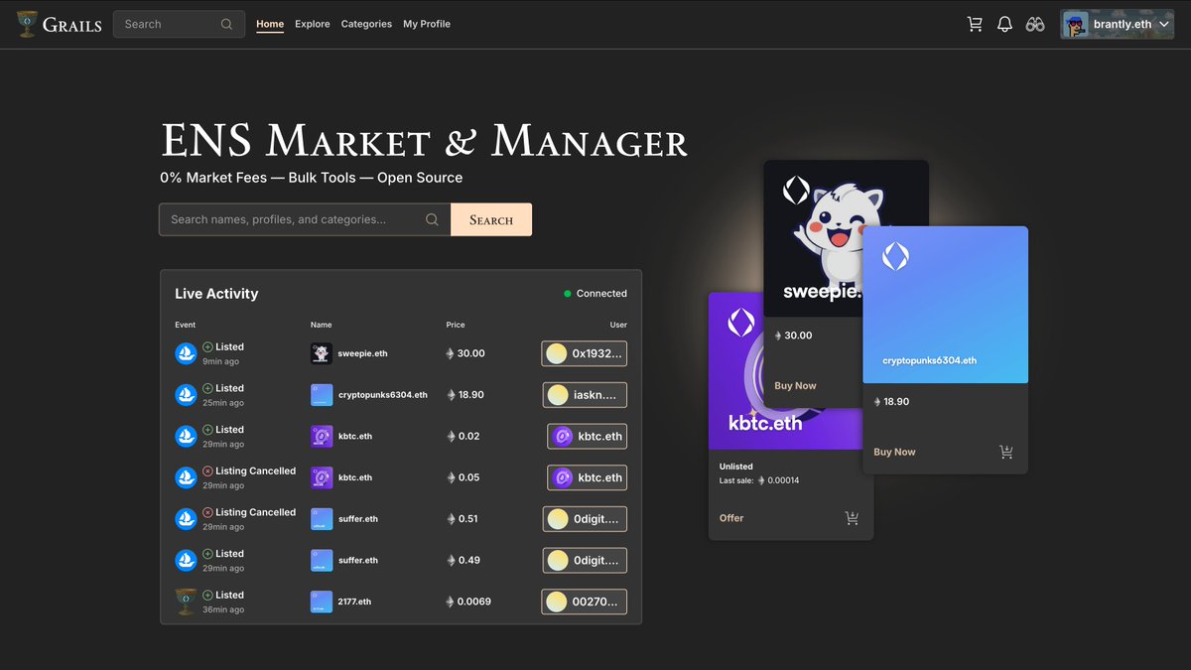Open the Explore tab

click(x=313, y=24)
